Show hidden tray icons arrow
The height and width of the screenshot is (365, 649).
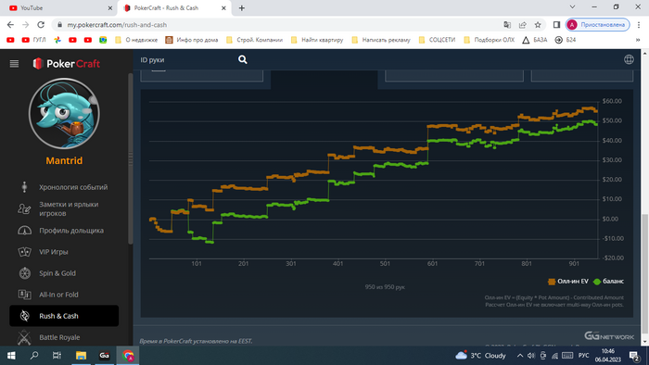pyautogui.click(x=520, y=356)
